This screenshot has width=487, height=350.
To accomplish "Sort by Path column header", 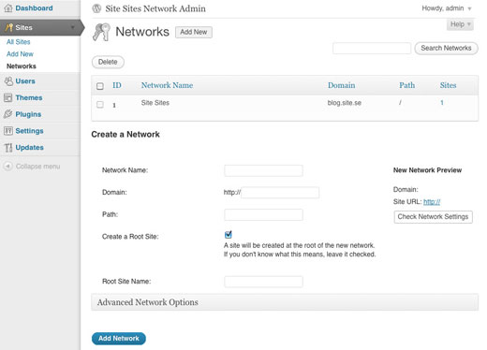I will (407, 85).
